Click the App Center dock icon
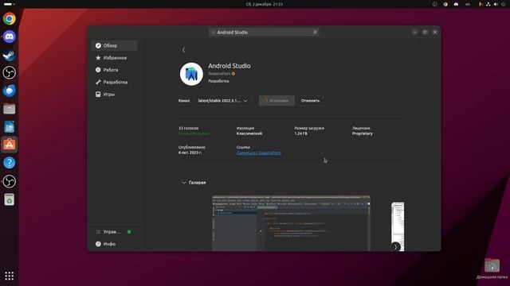This screenshot has height=286, width=510. [x=9, y=145]
